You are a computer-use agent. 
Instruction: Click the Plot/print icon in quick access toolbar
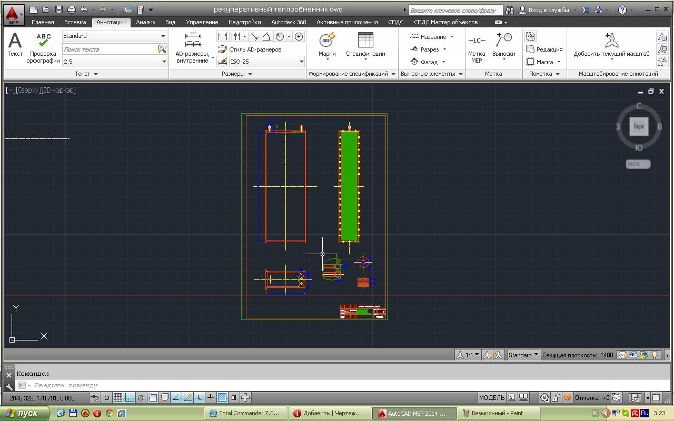(x=72, y=9)
